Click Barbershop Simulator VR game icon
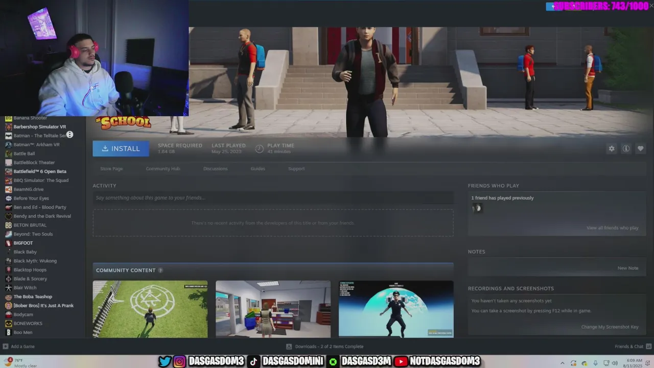This screenshot has width=654, height=368. 8,127
